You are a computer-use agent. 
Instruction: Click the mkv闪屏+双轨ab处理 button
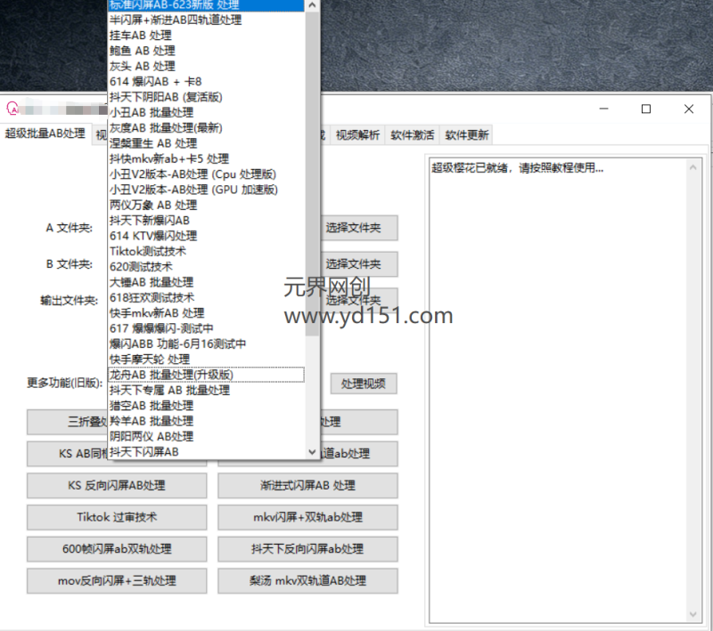[x=307, y=517]
